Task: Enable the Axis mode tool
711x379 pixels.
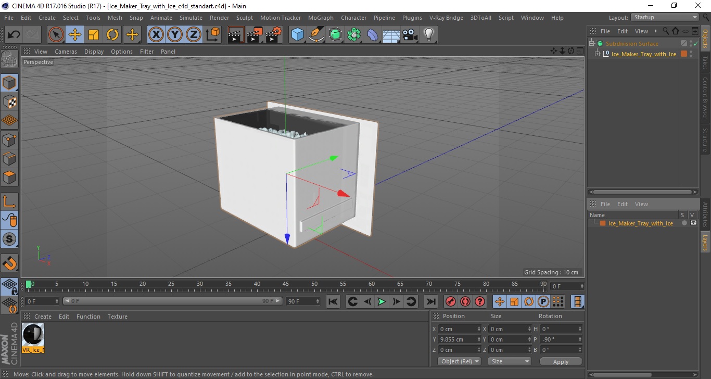Action: pyautogui.click(x=9, y=201)
